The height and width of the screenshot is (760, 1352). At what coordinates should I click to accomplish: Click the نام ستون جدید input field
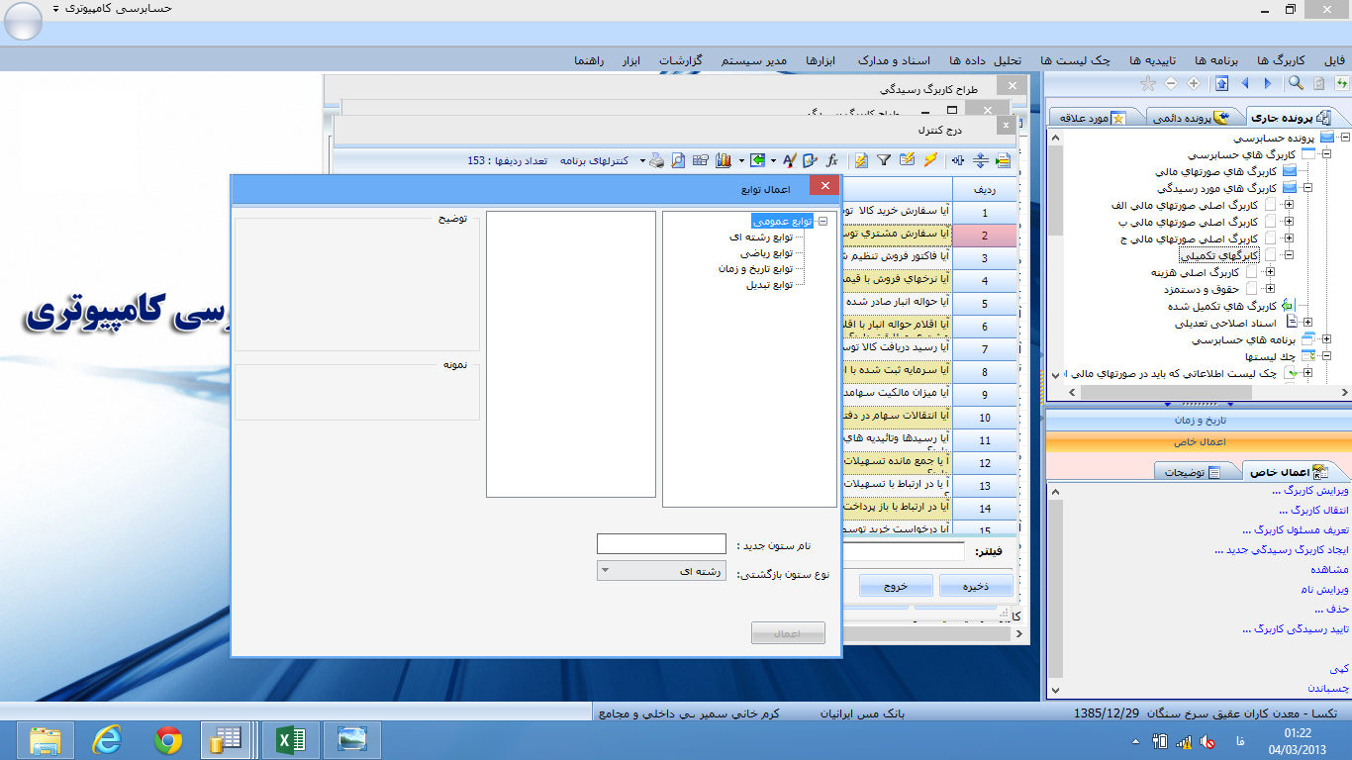click(x=661, y=544)
